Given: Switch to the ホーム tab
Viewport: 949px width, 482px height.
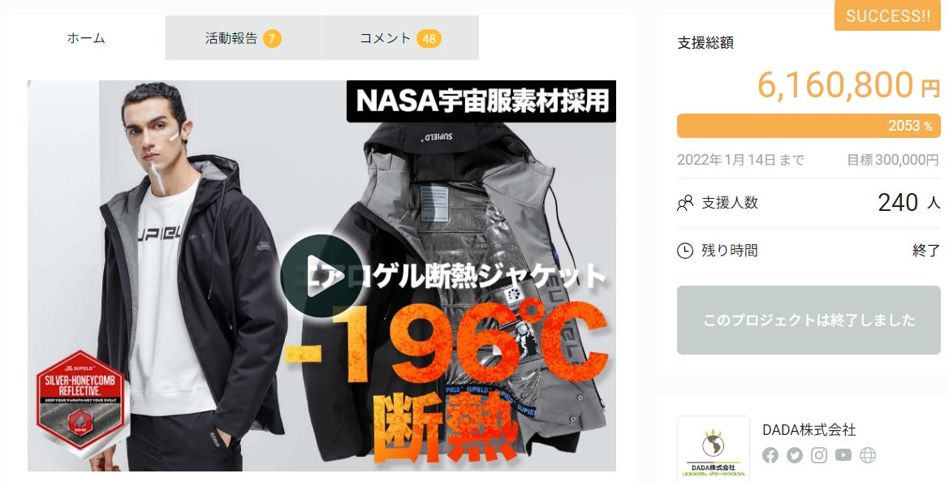Looking at the screenshot, I should (86, 38).
